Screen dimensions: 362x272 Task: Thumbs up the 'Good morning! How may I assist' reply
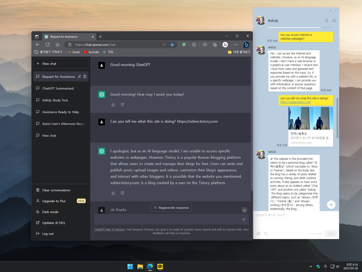tap(113, 105)
